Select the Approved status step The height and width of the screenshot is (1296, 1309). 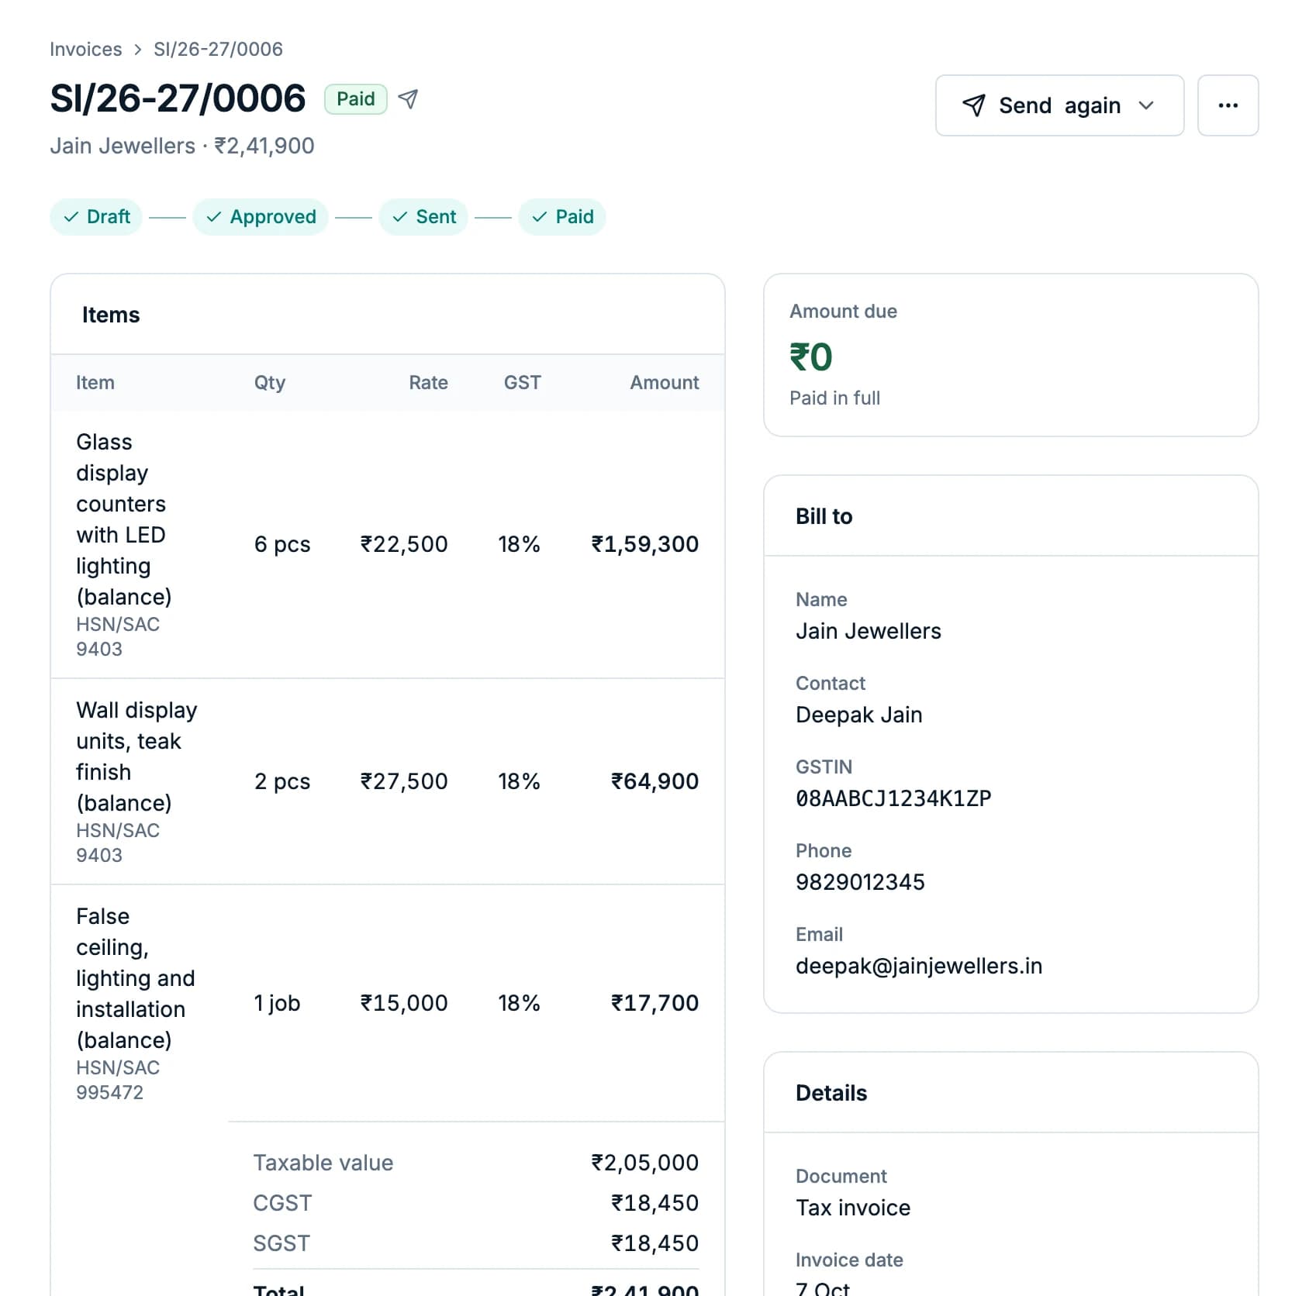click(261, 216)
